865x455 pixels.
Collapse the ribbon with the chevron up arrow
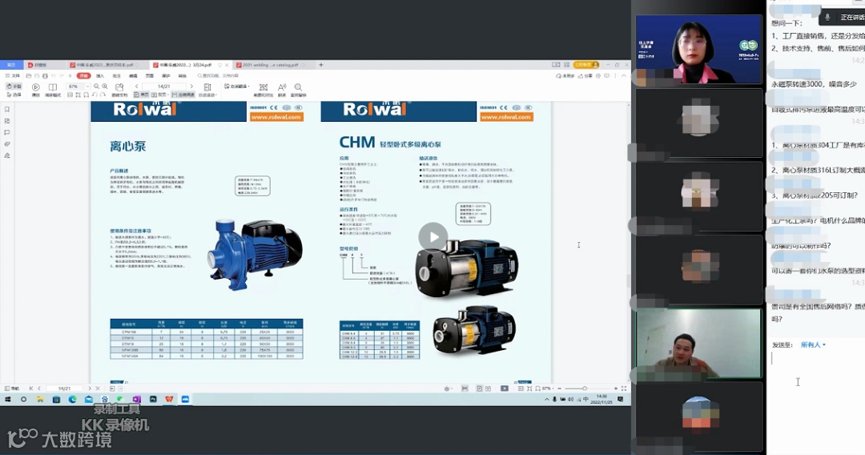click(624, 75)
